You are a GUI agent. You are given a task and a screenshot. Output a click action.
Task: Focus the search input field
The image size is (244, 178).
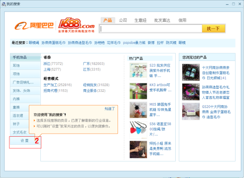[151, 29]
